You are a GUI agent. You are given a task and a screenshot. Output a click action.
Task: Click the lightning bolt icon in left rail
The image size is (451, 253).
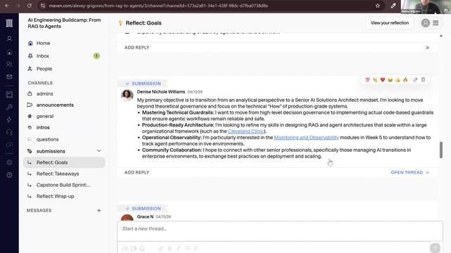[x=9, y=119]
